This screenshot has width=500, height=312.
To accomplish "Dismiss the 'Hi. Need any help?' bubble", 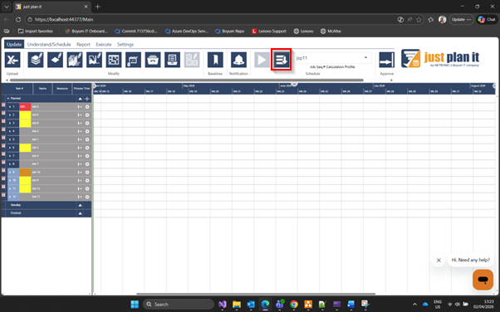I will 439,261.
